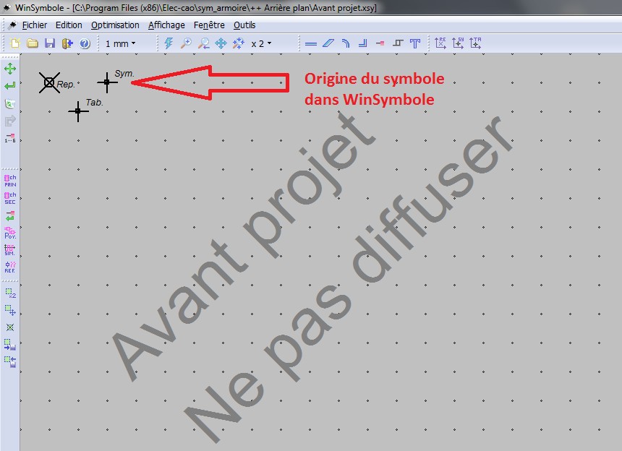This screenshot has width=622, height=451.
Task: Click the delete selection cross icon
Action: (10, 327)
